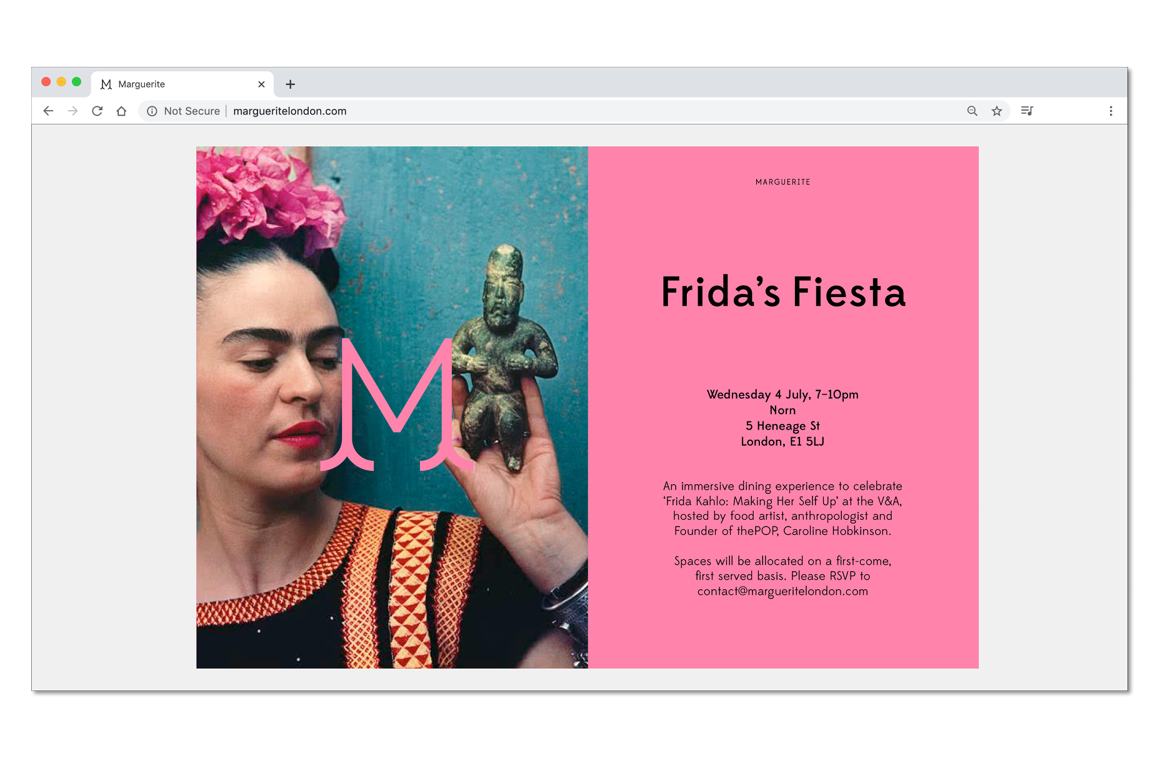
Task: Click the browser back arrow
Action: [48, 111]
